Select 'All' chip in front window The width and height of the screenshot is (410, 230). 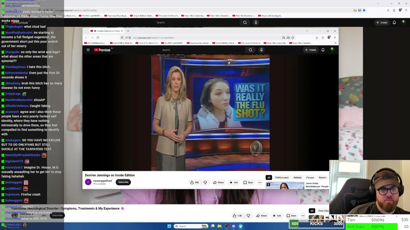269,178
